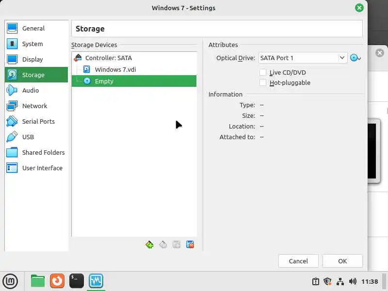Click the security shield tray icon
The width and height of the screenshot is (388, 291).
pyautogui.click(x=328, y=282)
